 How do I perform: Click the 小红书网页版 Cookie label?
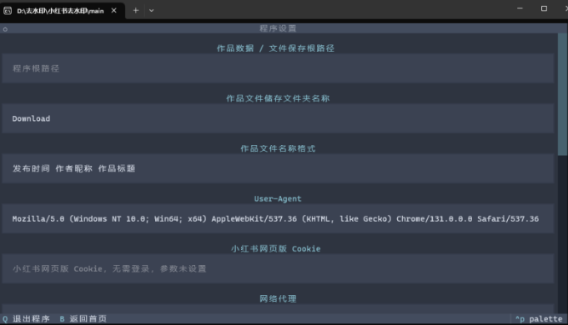point(276,248)
